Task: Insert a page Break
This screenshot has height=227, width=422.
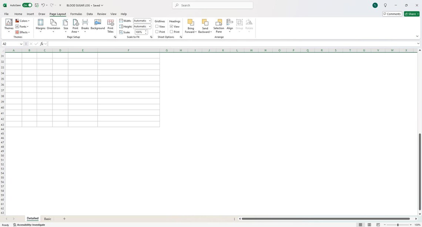Action: [x=85, y=26]
